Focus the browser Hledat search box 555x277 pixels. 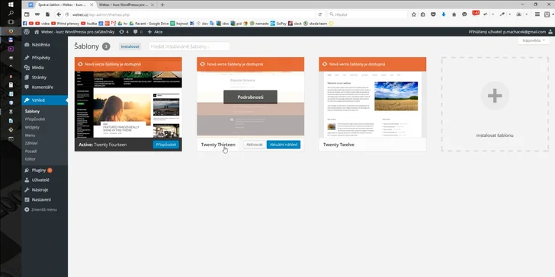367,14
